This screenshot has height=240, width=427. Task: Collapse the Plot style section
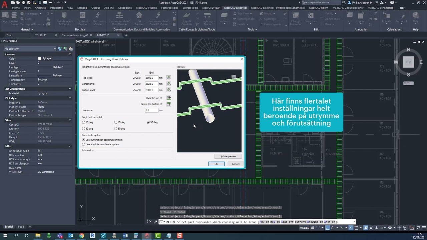click(70, 98)
